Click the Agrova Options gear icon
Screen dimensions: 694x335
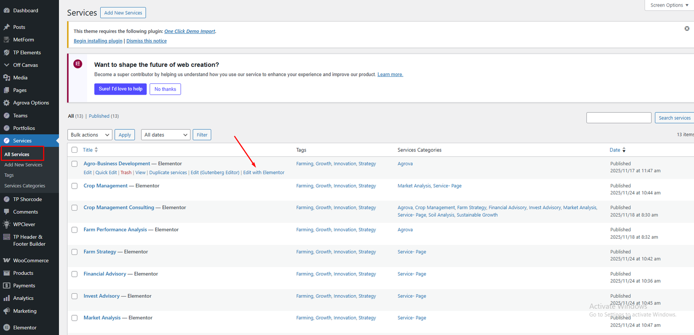coord(7,103)
